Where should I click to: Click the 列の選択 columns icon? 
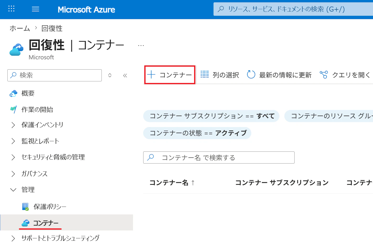pyautogui.click(x=205, y=75)
